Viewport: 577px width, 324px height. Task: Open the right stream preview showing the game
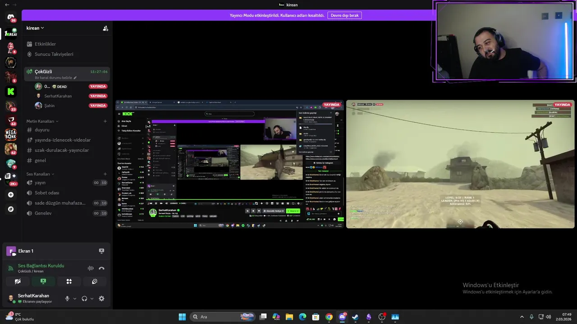(460, 164)
